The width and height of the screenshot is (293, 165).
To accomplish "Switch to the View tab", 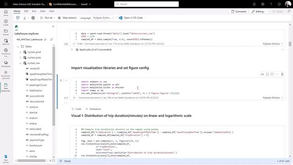I will [52, 11].
